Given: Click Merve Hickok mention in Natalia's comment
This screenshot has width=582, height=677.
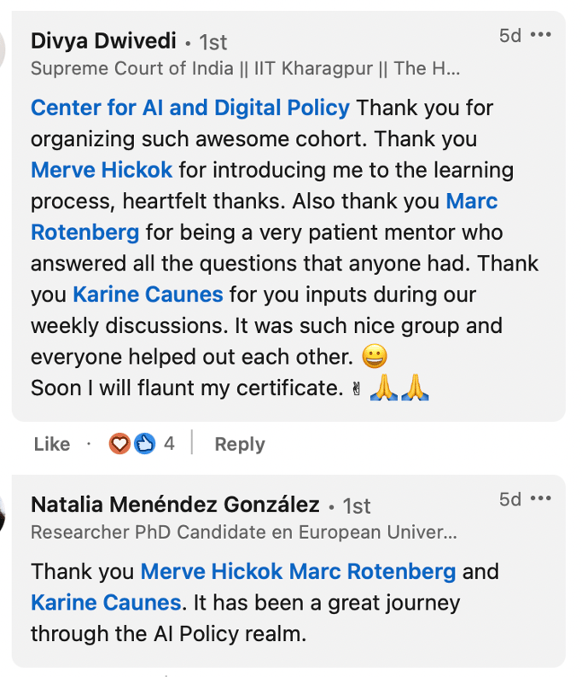Looking at the screenshot, I should [212, 570].
